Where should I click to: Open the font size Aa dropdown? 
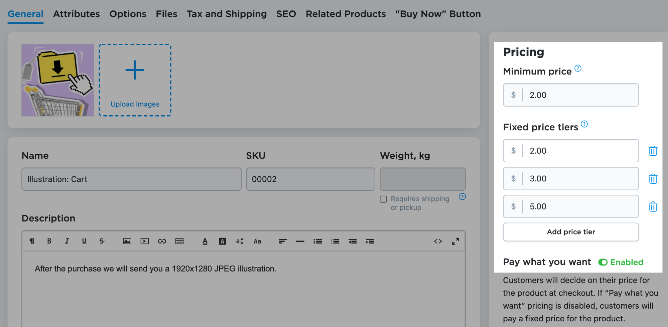pos(257,241)
